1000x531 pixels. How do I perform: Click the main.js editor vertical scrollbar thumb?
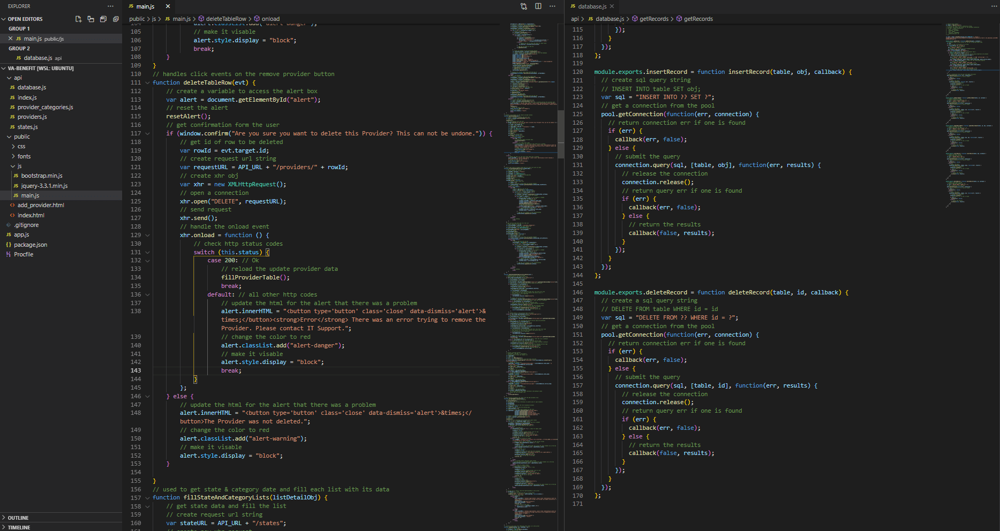pyautogui.click(x=561, y=134)
